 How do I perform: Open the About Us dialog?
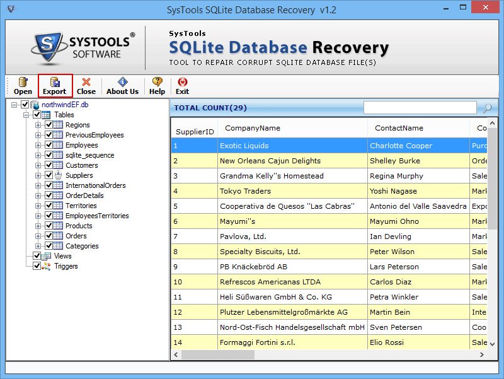click(x=122, y=86)
